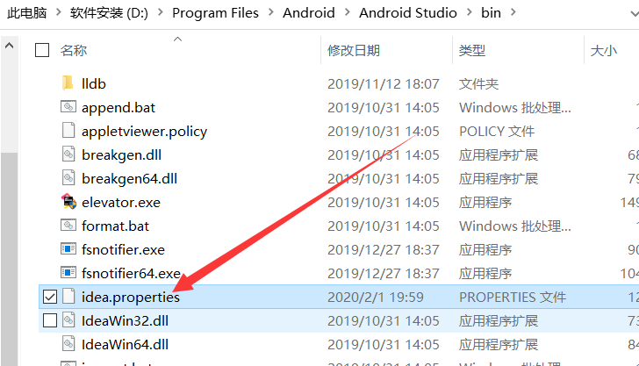639x366 pixels.
Task: Uncheck the idea.properties checkbox
Action: 50,297
